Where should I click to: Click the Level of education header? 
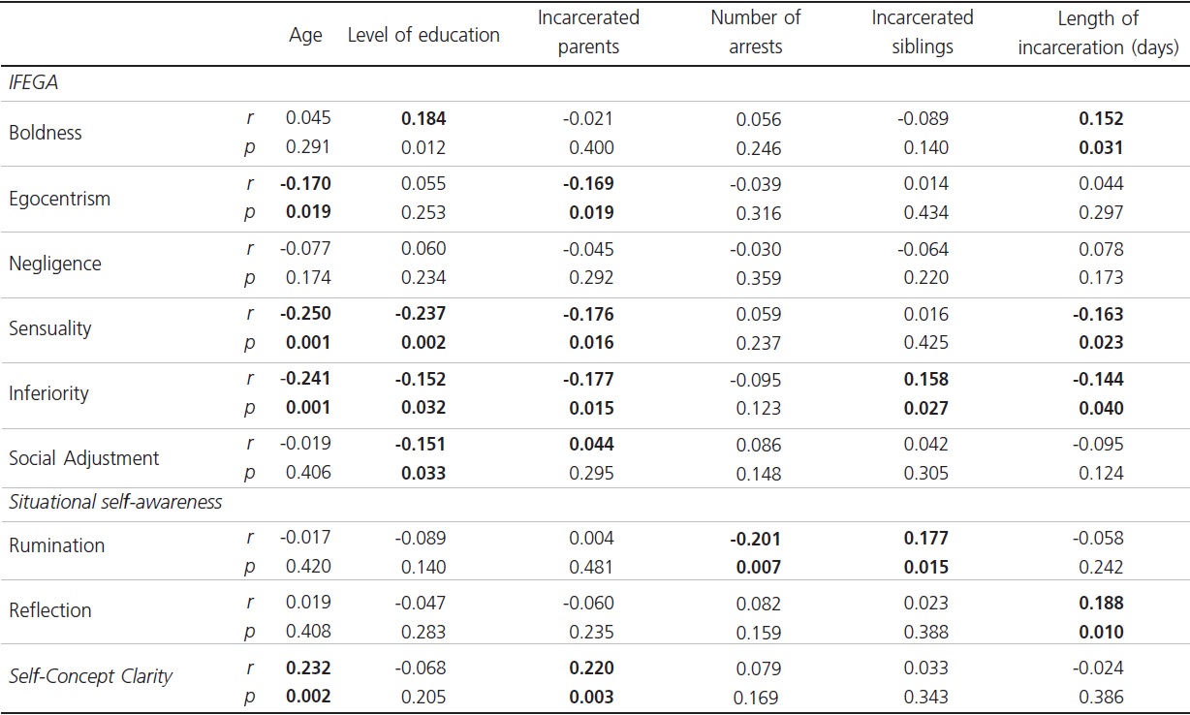click(423, 36)
